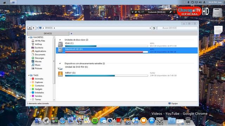Viewport: 225px width, 126px height.
Task: Switch to the DEVICES tab
Action: click(48, 34)
